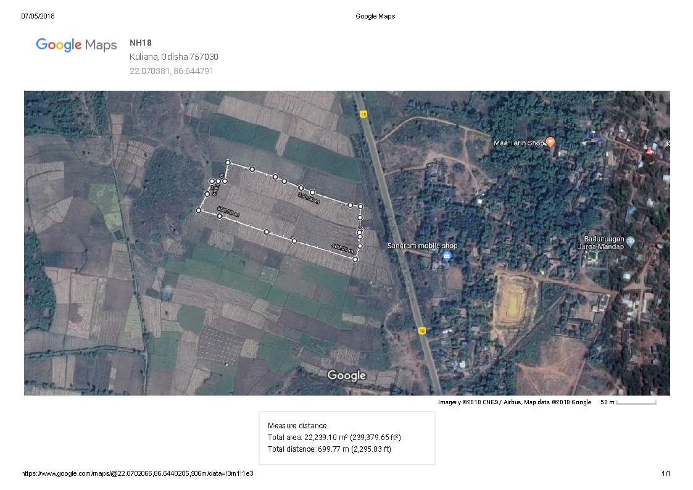Open the Badanuagan Durga Mandap temple icon
This screenshot has height=490, width=693.
pyautogui.click(x=630, y=239)
